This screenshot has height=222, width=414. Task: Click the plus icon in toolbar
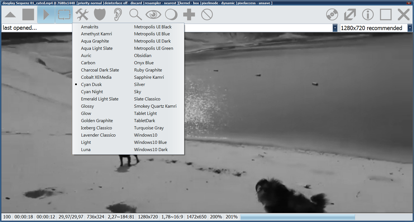[x=189, y=14]
